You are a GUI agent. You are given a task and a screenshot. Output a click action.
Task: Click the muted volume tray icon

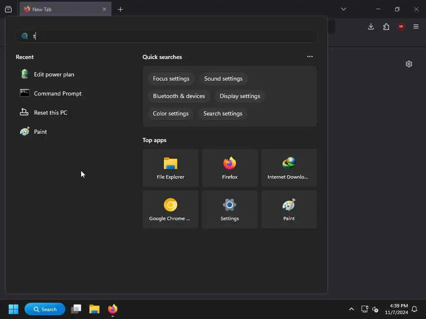375,309
